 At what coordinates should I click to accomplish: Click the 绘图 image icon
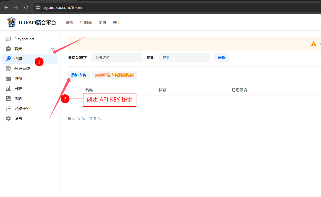click(8, 98)
